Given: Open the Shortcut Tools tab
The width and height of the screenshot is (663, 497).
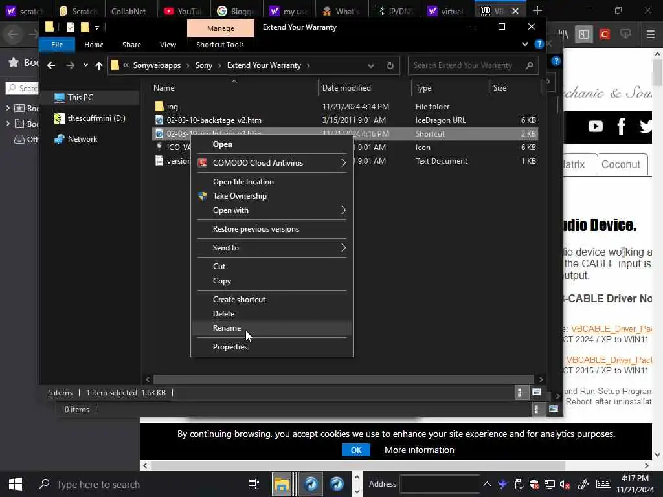Looking at the screenshot, I should [220, 45].
